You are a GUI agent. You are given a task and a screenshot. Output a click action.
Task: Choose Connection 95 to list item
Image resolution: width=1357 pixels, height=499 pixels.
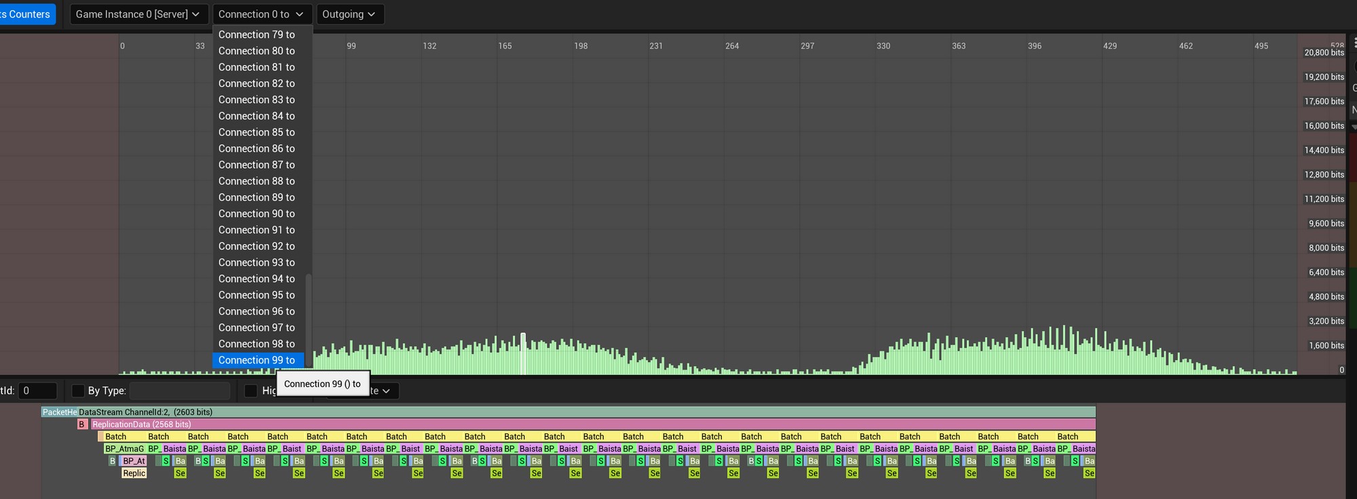(258, 295)
